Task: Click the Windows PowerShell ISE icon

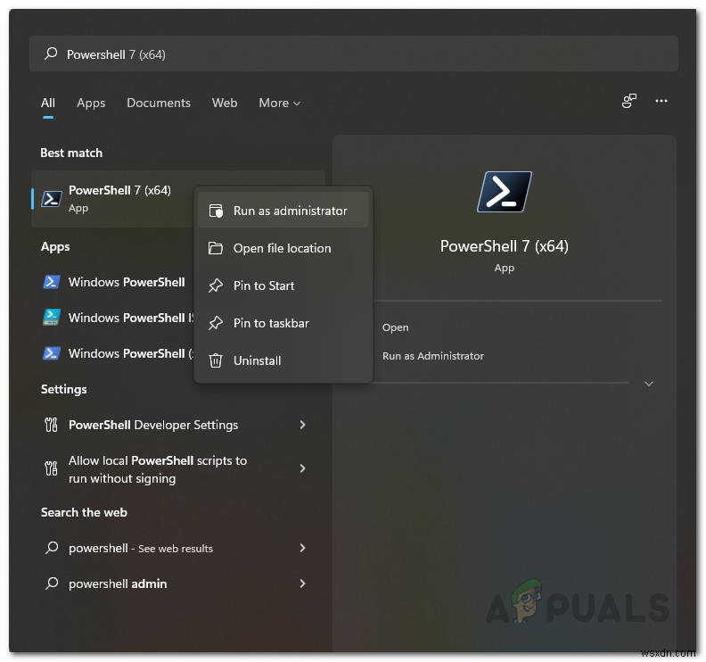Action: pos(52,318)
